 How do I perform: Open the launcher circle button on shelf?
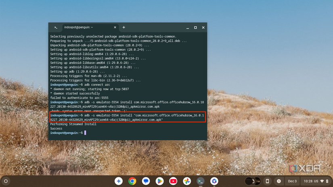click(x=6, y=181)
